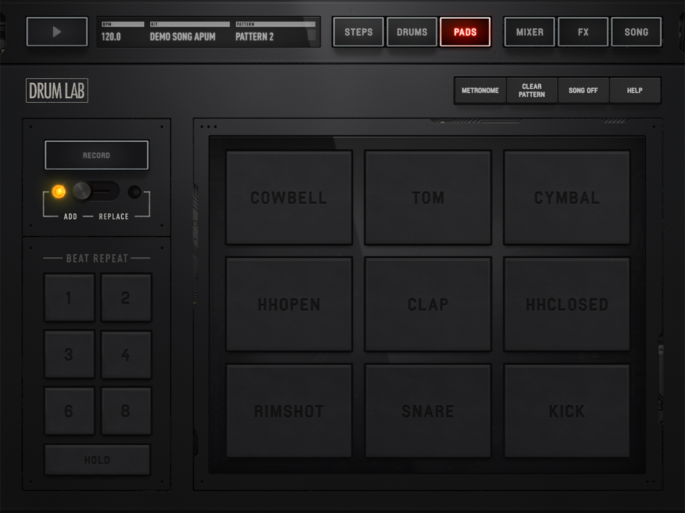The height and width of the screenshot is (513, 685).
Task: Select beat repeat value 4
Action: (126, 354)
